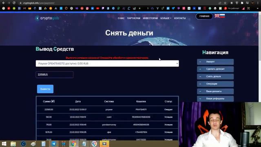Open 'Ваши депозиты' in navigation
The width and height of the screenshot is (261, 147).
[215, 91]
